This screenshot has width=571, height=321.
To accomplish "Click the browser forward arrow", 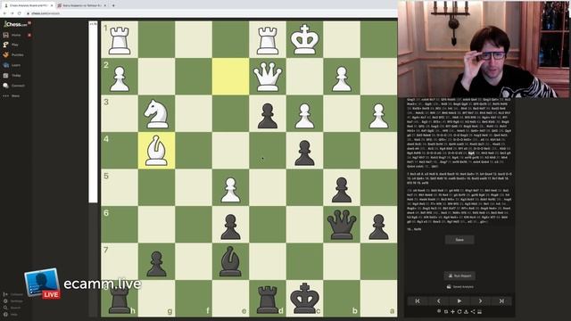I will click(x=12, y=13).
